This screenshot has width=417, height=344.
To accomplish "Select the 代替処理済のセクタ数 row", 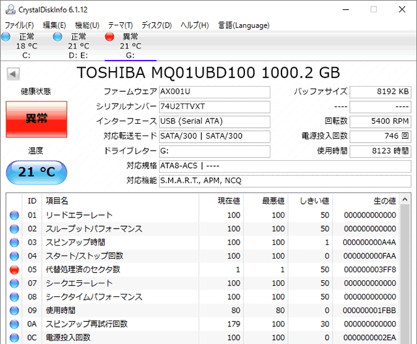I will pos(202,270).
